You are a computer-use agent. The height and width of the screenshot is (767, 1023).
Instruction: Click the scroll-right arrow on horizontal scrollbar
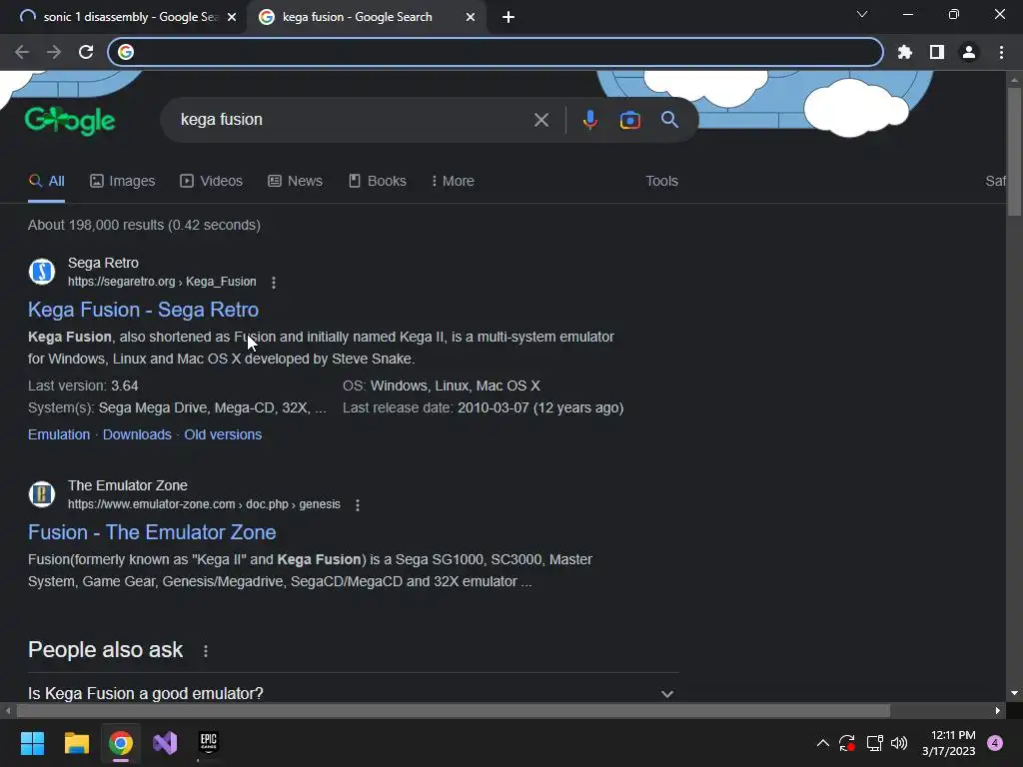click(998, 710)
